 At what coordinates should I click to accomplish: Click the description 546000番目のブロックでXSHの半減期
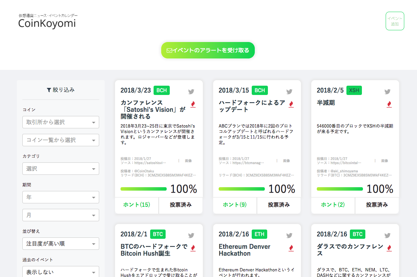pos(355,129)
